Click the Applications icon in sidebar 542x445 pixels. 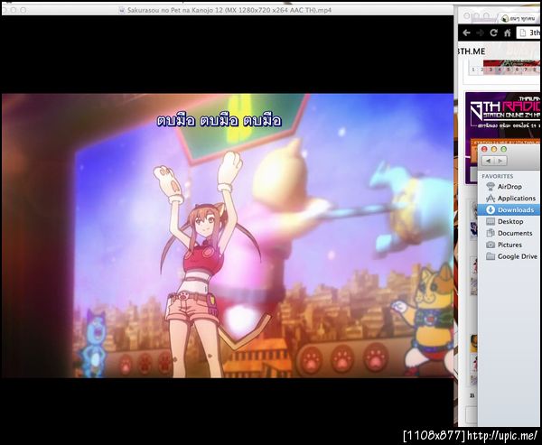click(491, 199)
